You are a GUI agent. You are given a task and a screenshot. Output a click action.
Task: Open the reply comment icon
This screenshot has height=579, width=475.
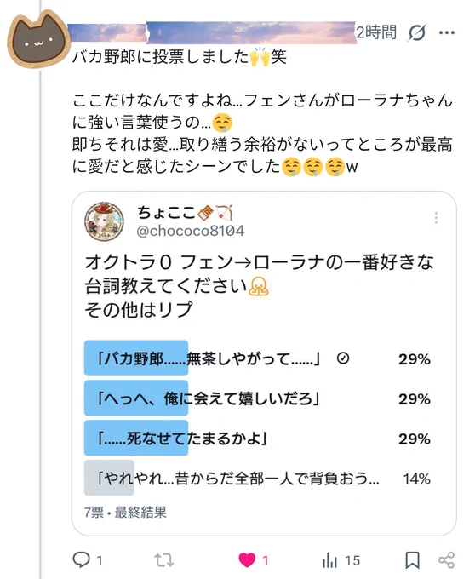[81, 559]
